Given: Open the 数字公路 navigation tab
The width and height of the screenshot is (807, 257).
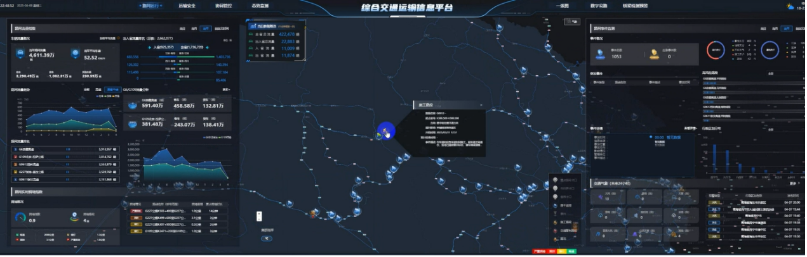Looking at the screenshot, I should coord(599,6).
